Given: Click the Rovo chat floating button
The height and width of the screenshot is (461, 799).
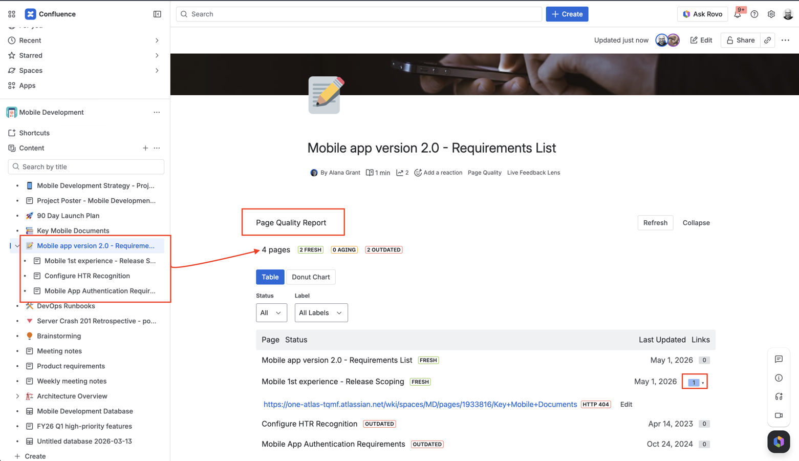Looking at the screenshot, I should point(779,442).
